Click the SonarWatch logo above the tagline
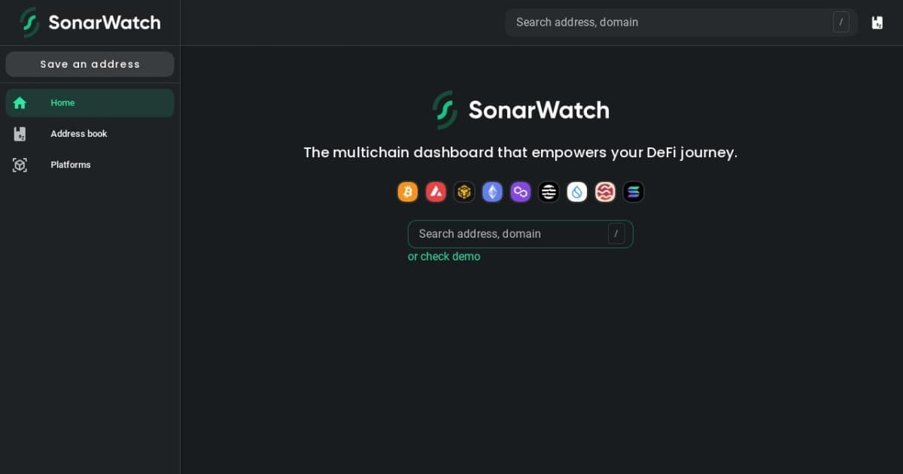The width and height of the screenshot is (903, 474). click(520, 110)
